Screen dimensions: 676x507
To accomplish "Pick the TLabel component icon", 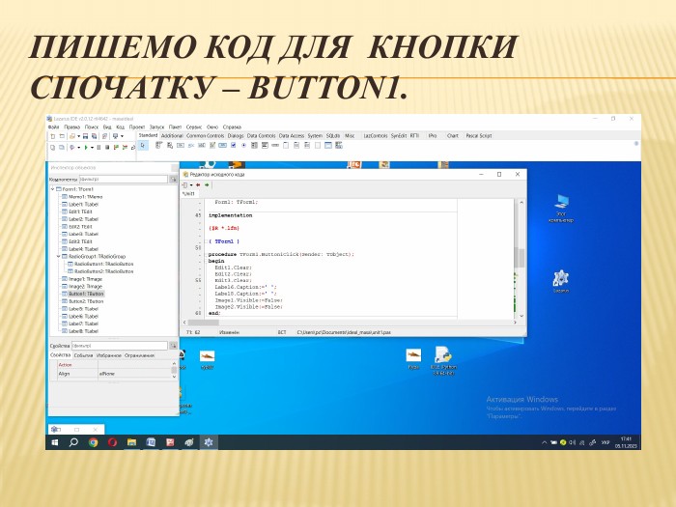I will [191, 145].
